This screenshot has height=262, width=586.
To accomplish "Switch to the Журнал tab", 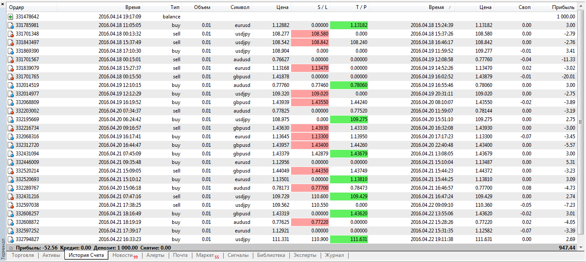I will (334, 255).
